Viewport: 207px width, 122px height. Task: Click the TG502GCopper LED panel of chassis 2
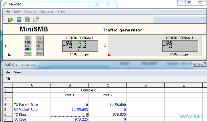(180, 46)
